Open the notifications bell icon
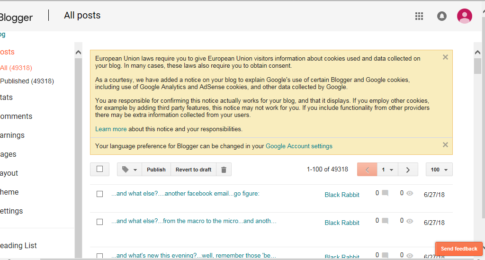 [442, 16]
